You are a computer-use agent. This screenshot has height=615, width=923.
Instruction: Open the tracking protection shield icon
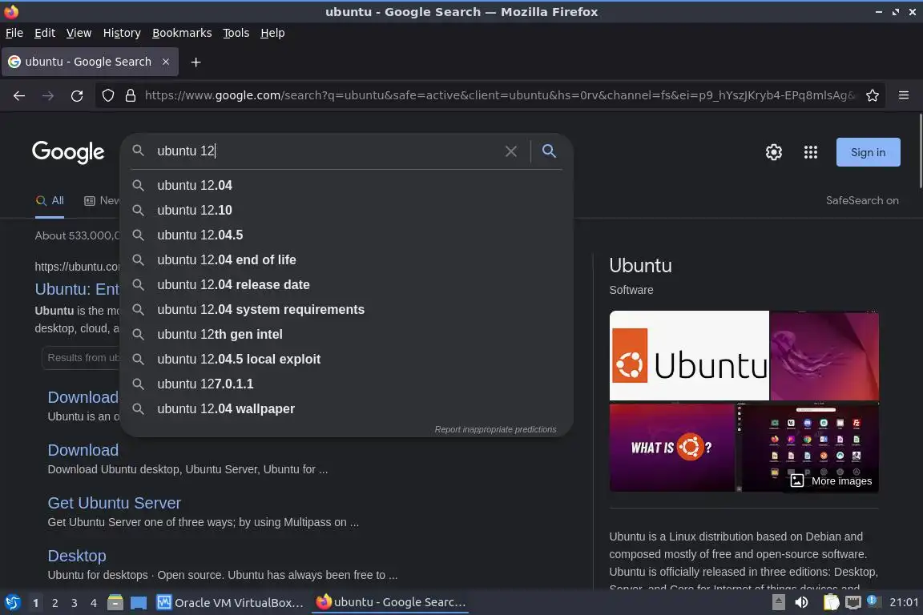pyautogui.click(x=107, y=95)
